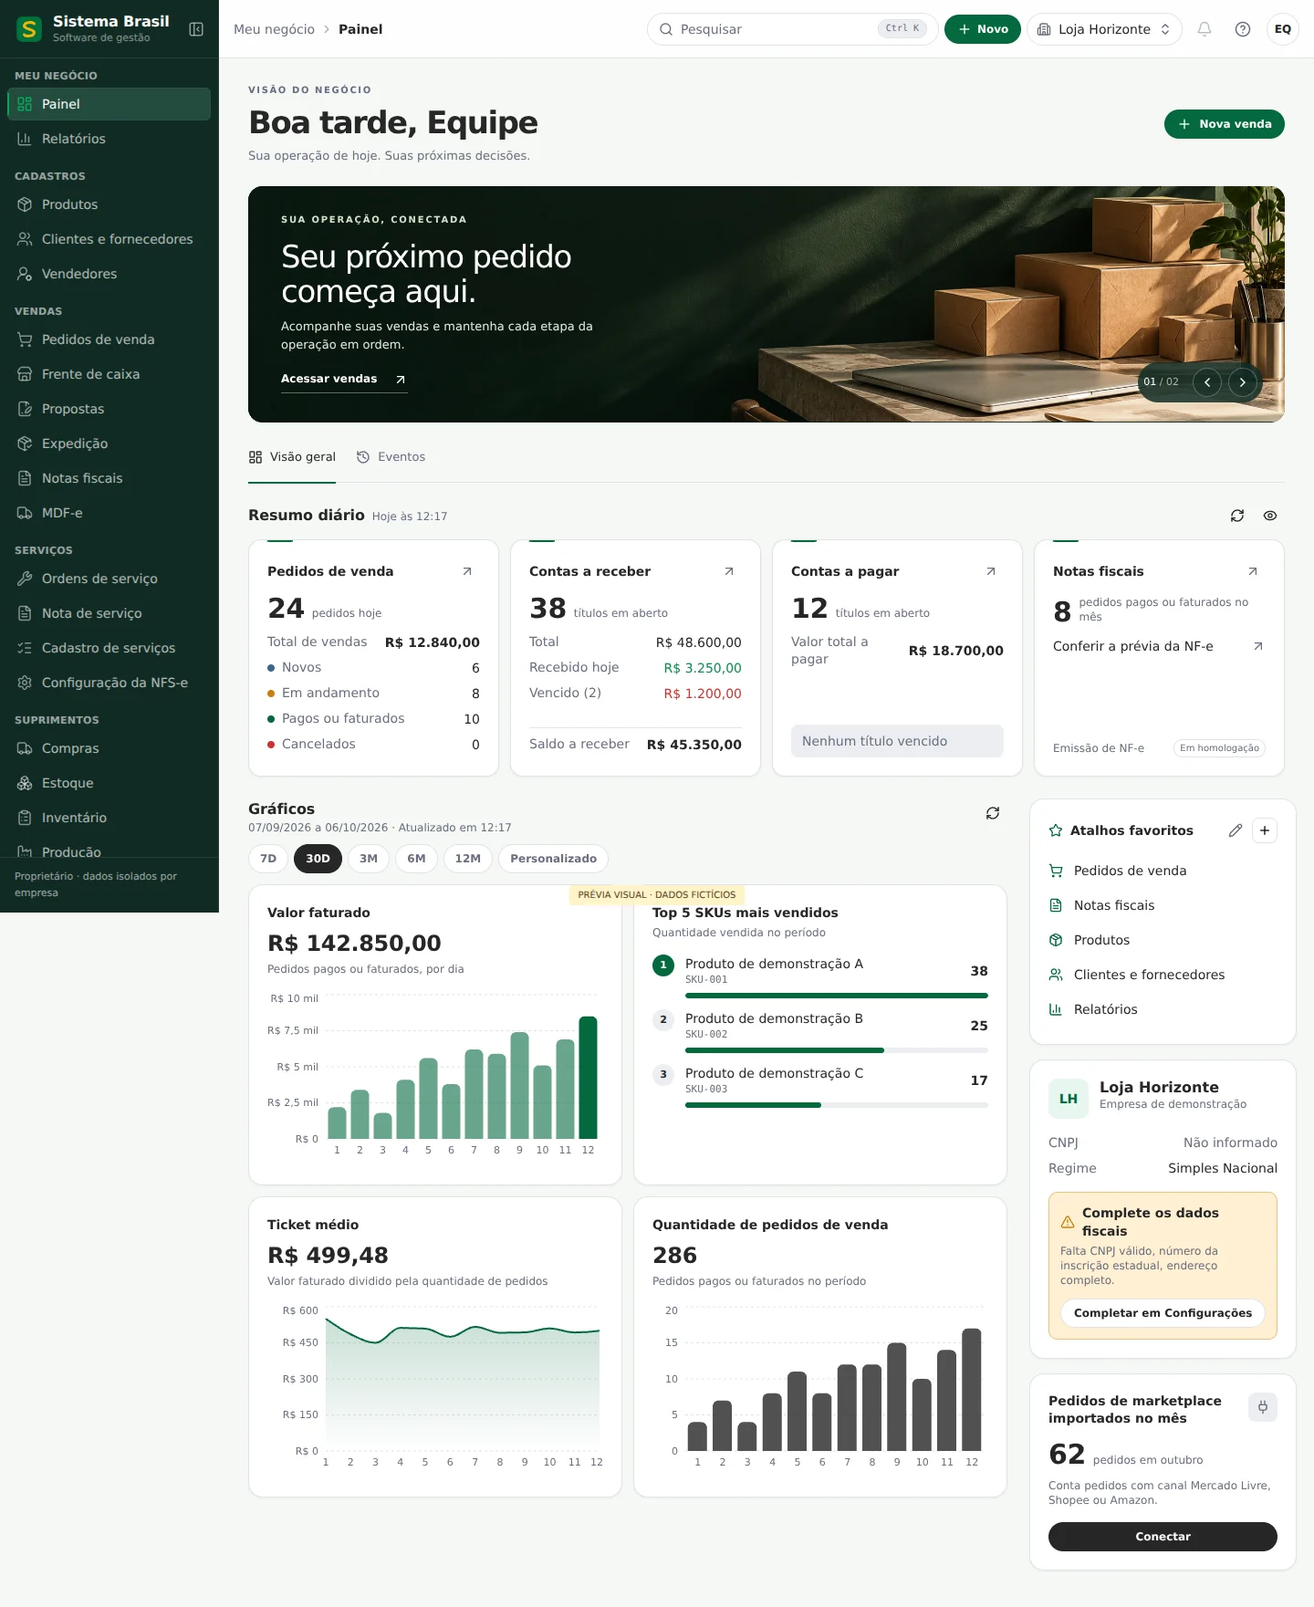This screenshot has height=1607, width=1314.
Task: Open notifications bell
Action: tap(1204, 29)
